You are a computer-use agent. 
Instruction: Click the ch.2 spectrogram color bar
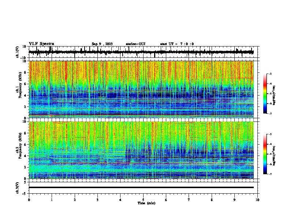pyautogui.click(x=265, y=154)
